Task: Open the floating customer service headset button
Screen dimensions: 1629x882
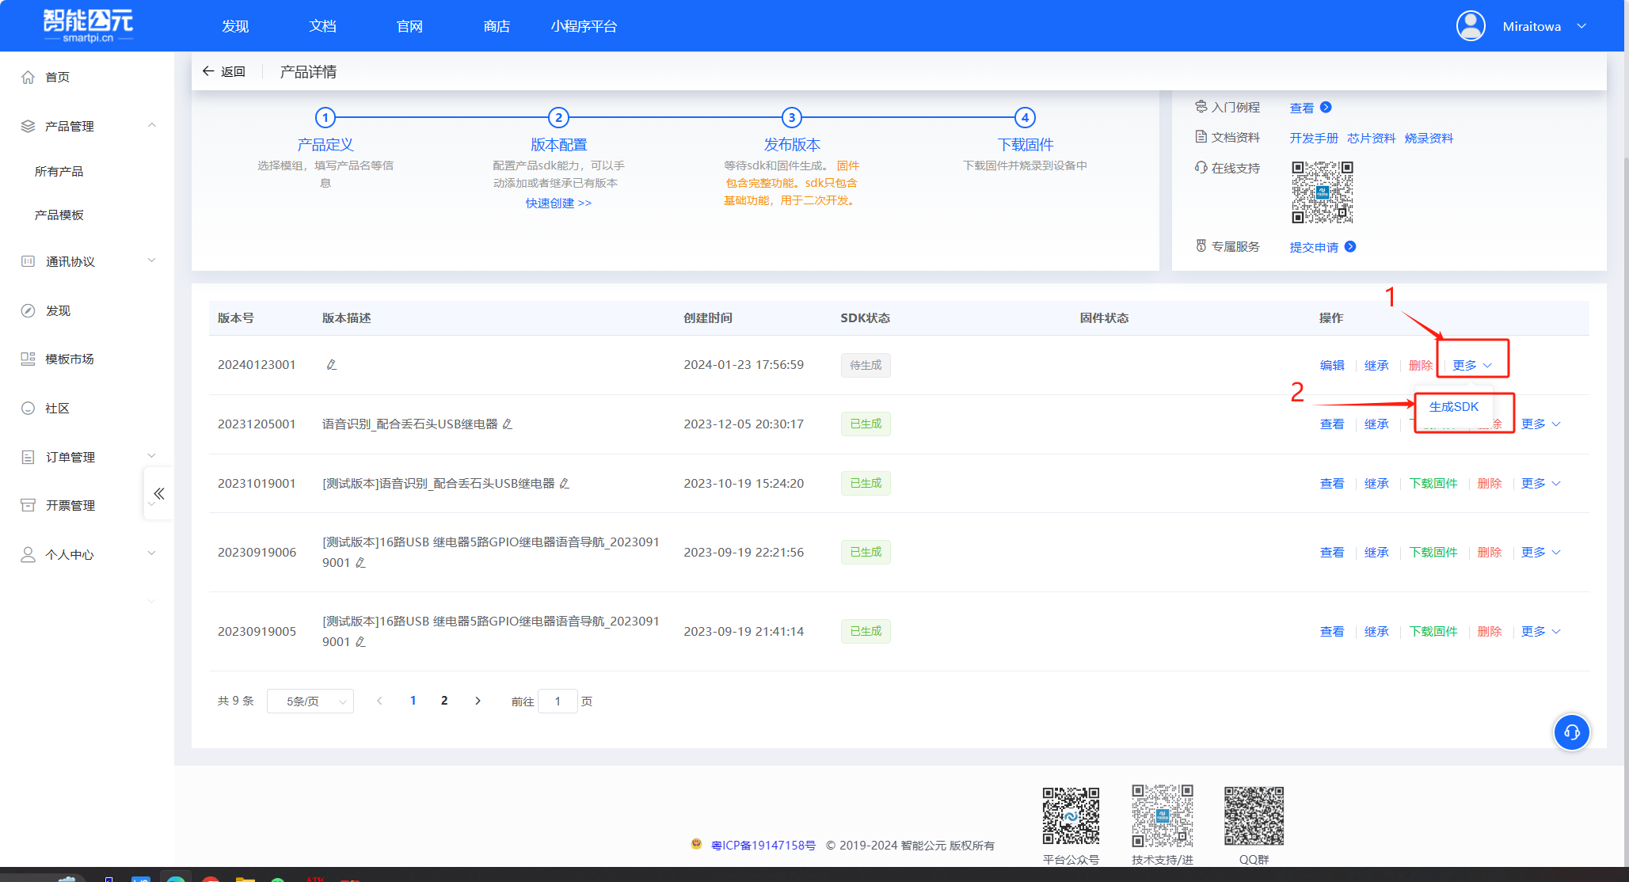Action: pyautogui.click(x=1572, y=732)
